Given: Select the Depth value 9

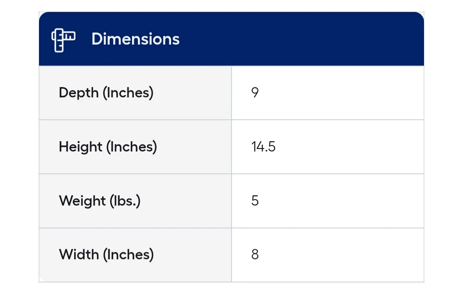Looking at the screenshot, I should pyautogui.click(x=255, y=93).
